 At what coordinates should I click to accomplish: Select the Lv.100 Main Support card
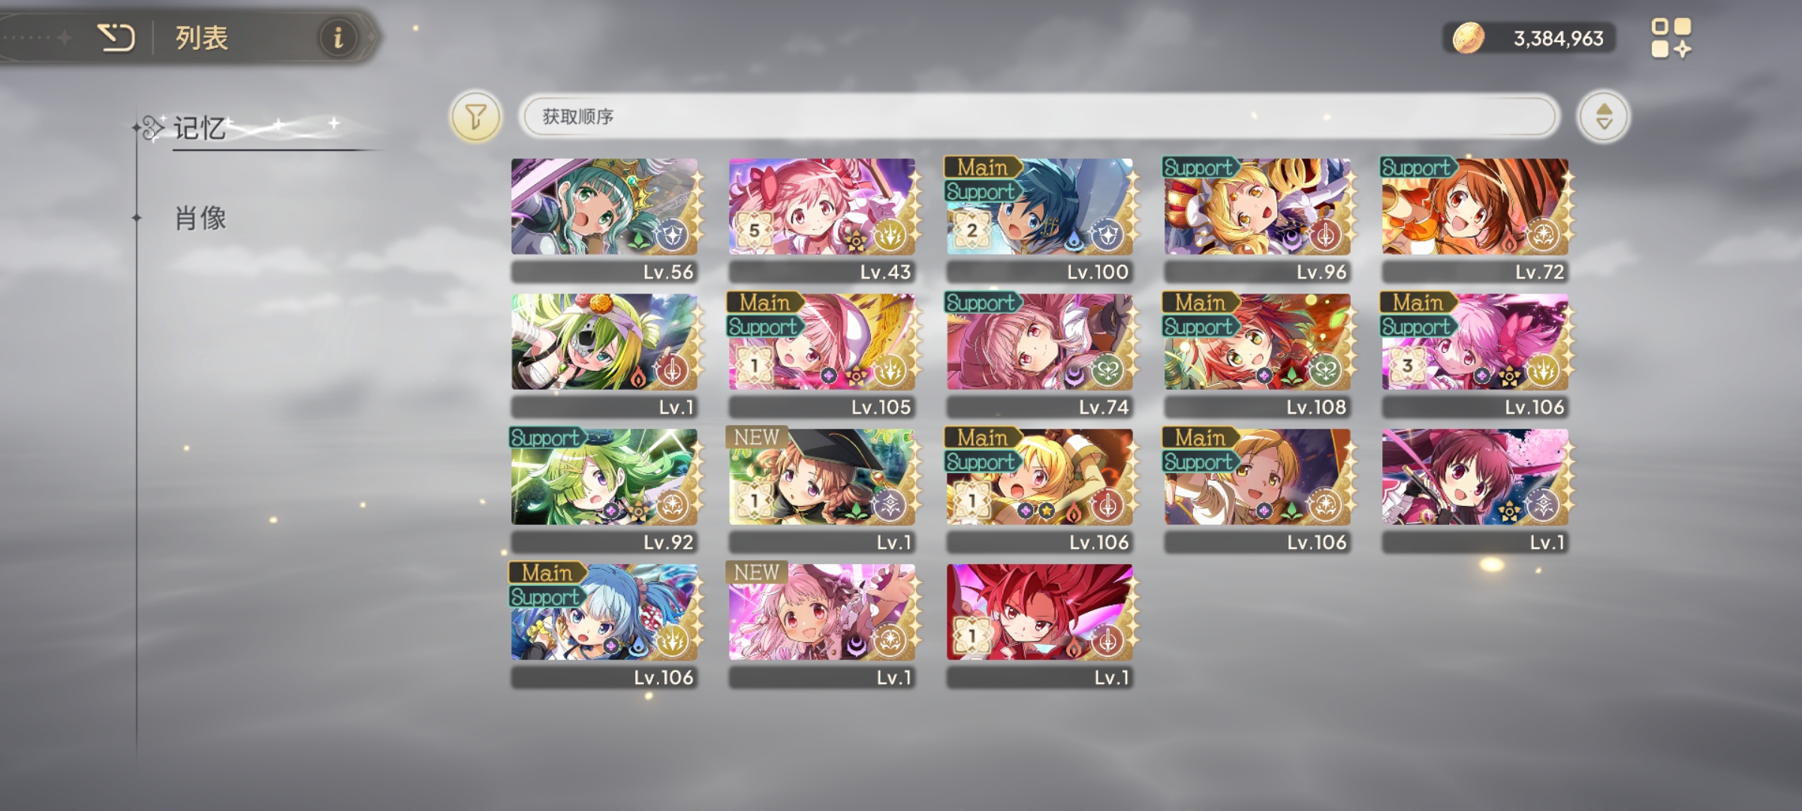1041,219
